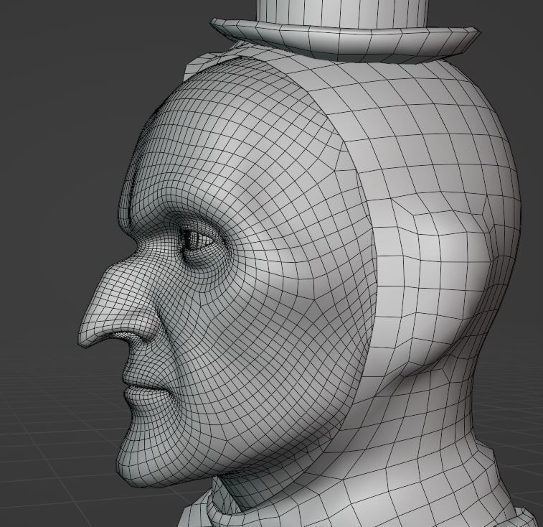The width and height of the screenshot is (543, 527).
Task: Select the top hat brim mesh
Action: [346, 42]
